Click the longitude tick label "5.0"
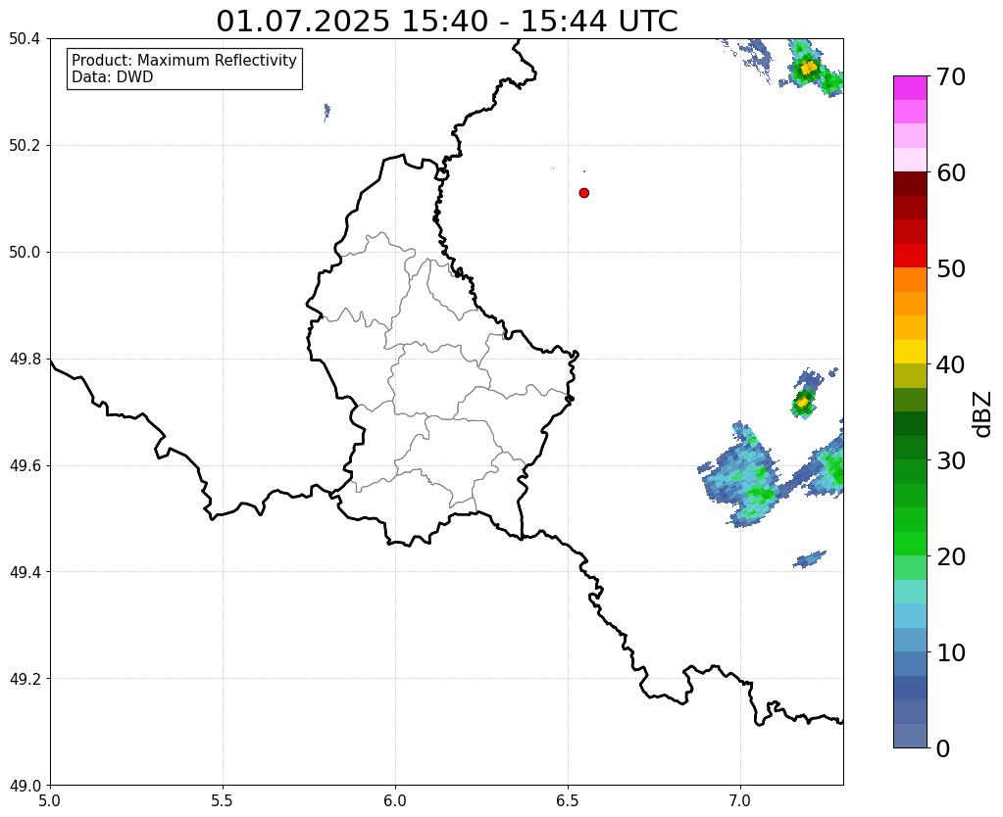Image resolution: width=1003 pixels, height=817 pixels. [50, 800]
